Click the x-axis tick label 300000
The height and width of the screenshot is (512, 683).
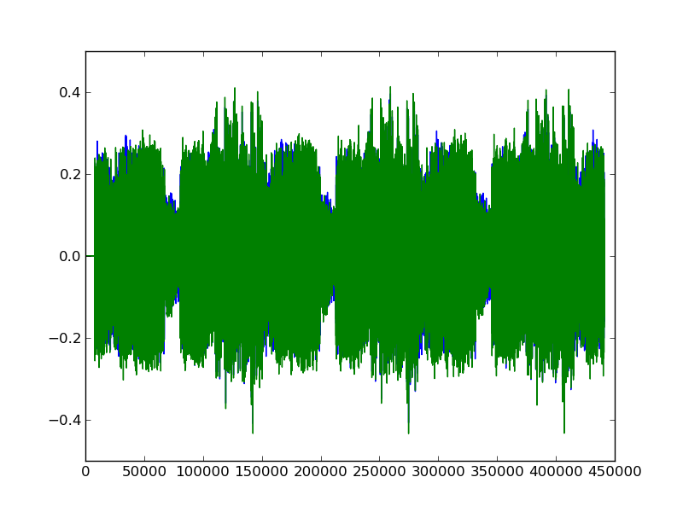pyautogui.click(x=438, y=472)
